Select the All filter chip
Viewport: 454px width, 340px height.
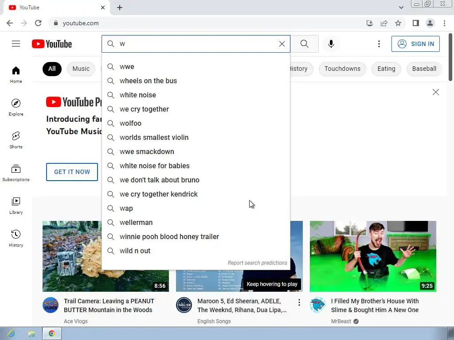pyautogui.click(x=52, y=69)
